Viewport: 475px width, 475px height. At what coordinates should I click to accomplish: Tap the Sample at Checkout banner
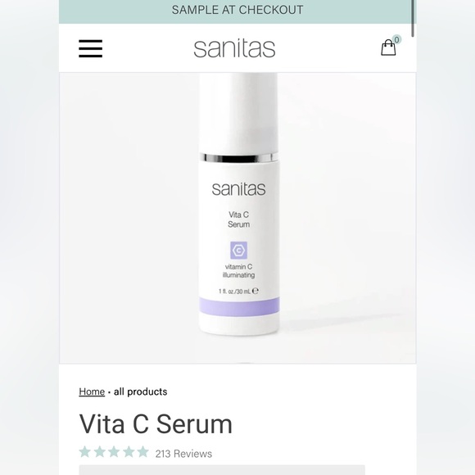(x=237, y=10)
